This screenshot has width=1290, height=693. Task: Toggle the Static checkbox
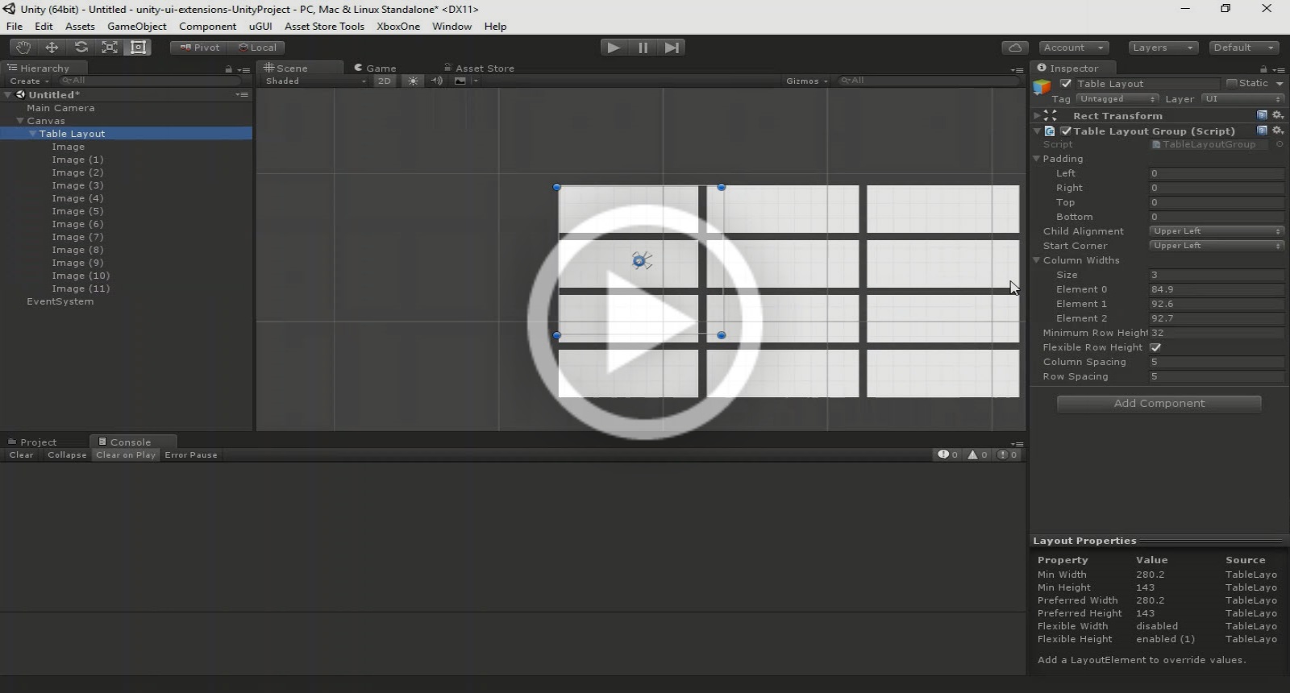(x=1231, y=83)
